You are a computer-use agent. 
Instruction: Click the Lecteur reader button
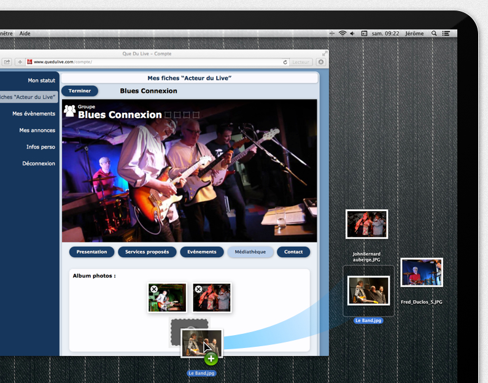(x=301, y=62)
